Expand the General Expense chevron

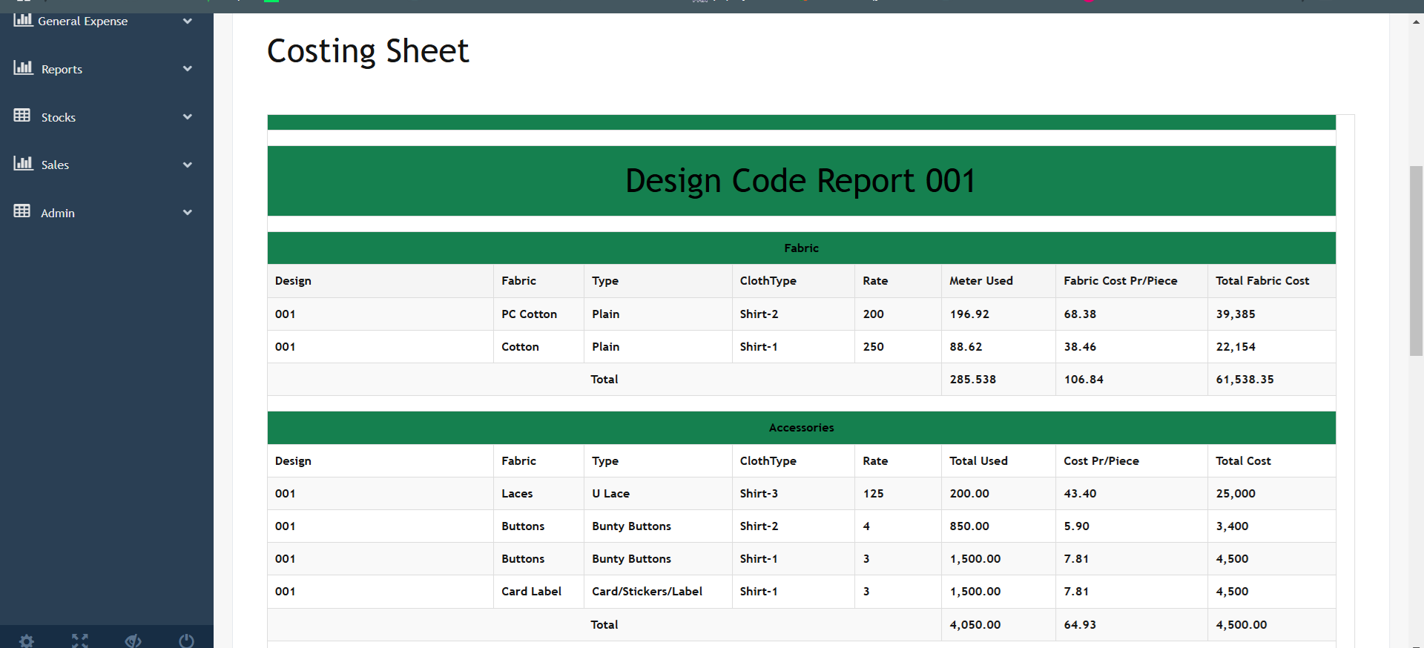coord(188,22)
